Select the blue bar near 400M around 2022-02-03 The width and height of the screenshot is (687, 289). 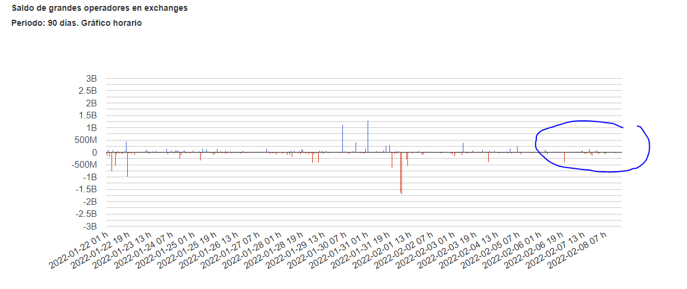click(x=463, y=148)
